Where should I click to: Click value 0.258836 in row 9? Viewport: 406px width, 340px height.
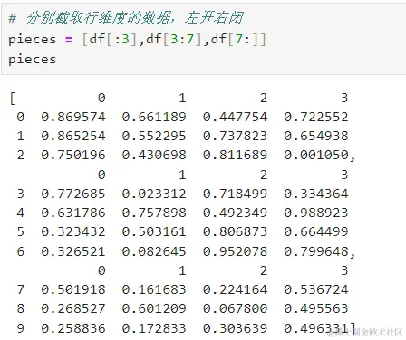point(73,328)
